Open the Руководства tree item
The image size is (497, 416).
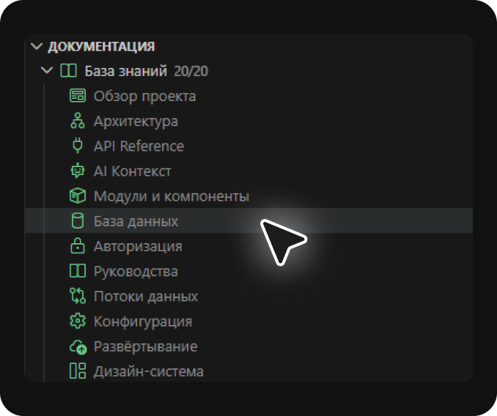[136, 271]
